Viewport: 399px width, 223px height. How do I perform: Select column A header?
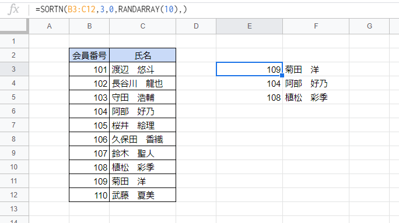[x=49, y=26]
